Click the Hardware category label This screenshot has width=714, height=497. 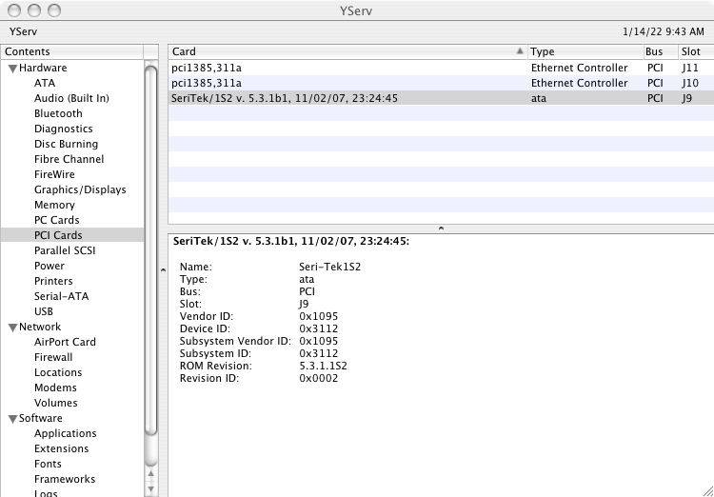click(43, 68)
